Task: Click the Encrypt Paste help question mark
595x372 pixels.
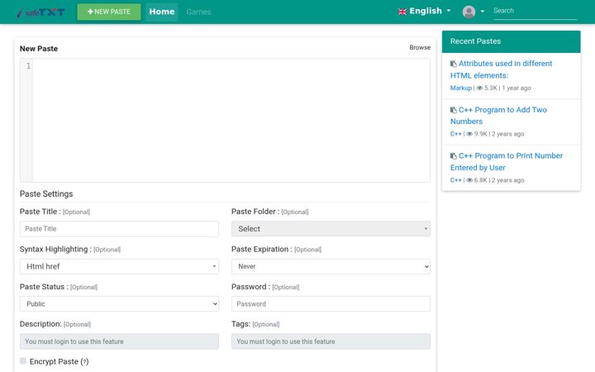Action: point(84,362)
